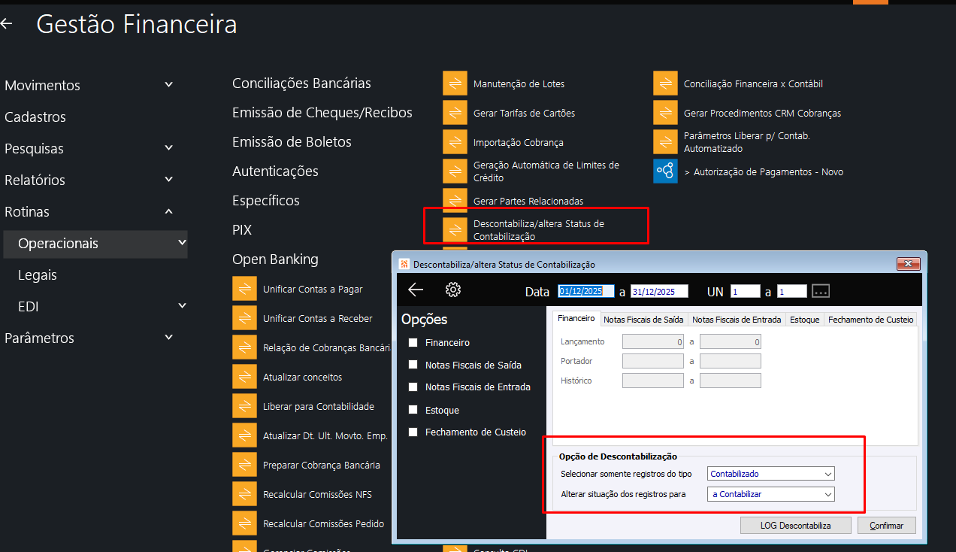This screenshot has width=956, height=552.
Task: Open Cadastros in the sidebar
Action: point(35,117)
